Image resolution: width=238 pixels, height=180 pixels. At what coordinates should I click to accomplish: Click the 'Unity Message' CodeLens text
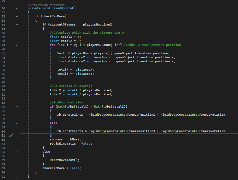[x=39, y=5]
